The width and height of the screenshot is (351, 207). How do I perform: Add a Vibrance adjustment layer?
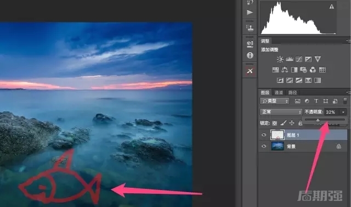click(318, 59)
